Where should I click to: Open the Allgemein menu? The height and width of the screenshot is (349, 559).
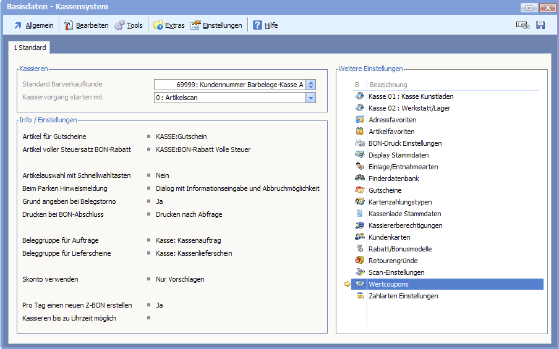(33, 25)
